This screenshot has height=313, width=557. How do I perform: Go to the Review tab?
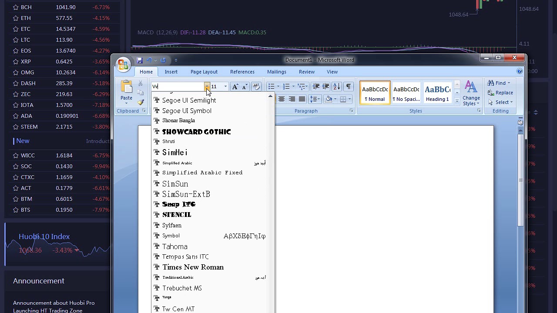pos(307,72)
